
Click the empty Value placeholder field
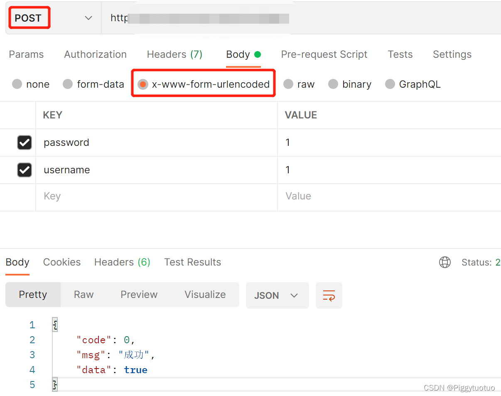click(389, 196)
